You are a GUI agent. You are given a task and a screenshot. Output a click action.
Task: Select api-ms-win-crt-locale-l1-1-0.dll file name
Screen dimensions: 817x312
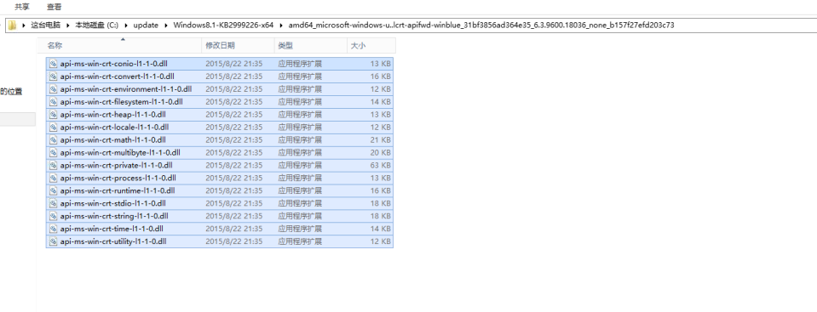tap(114, 128)
